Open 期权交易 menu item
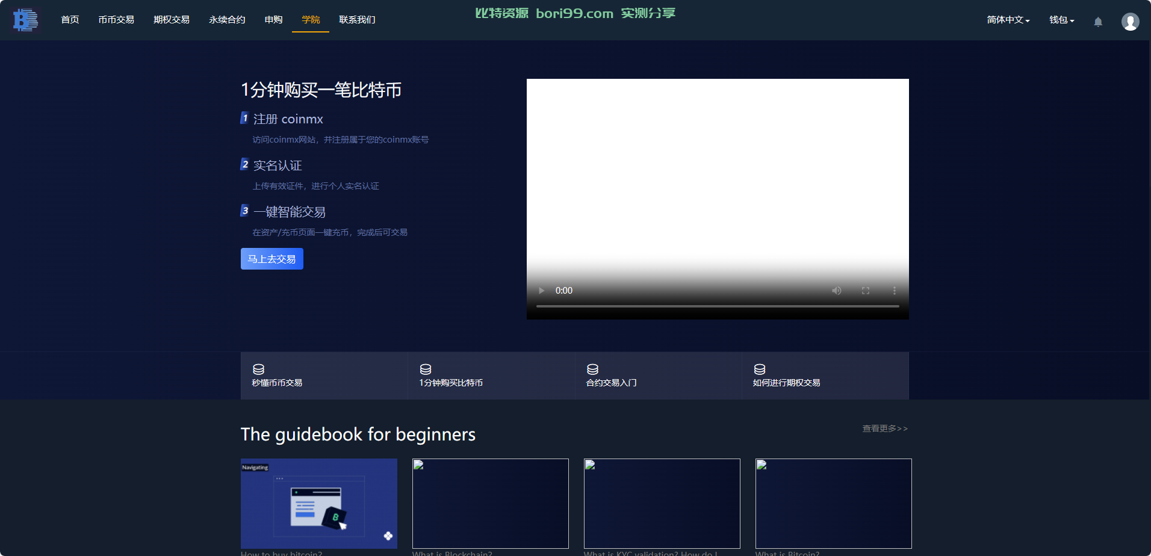This screenshot has height=556, width=1151. [172, 20]
